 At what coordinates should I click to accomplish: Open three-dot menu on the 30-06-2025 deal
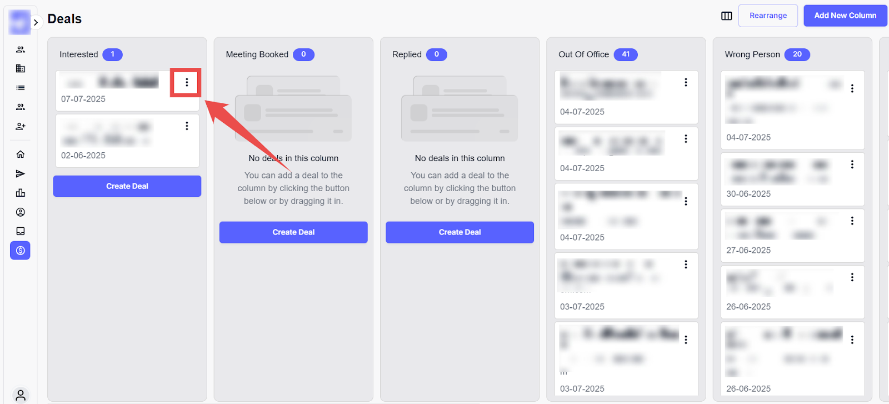852,164
